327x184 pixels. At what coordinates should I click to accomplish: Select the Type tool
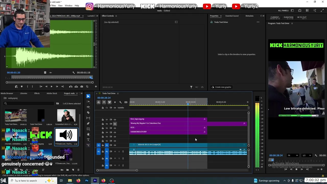[88, 140]
